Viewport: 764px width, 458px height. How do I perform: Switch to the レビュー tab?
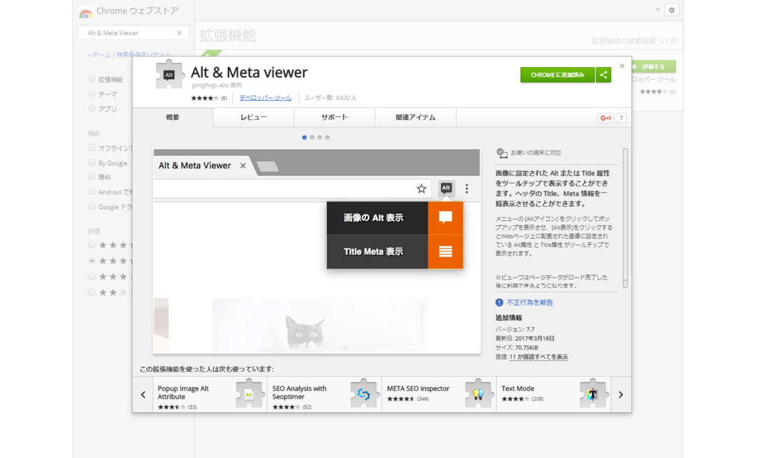coord(254,117)
